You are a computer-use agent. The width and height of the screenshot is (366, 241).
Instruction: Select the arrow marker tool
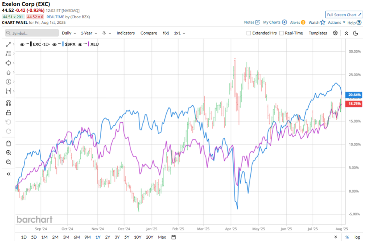click(x=9, y=72)
